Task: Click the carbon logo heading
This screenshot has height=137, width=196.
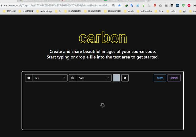Action: 103,38
